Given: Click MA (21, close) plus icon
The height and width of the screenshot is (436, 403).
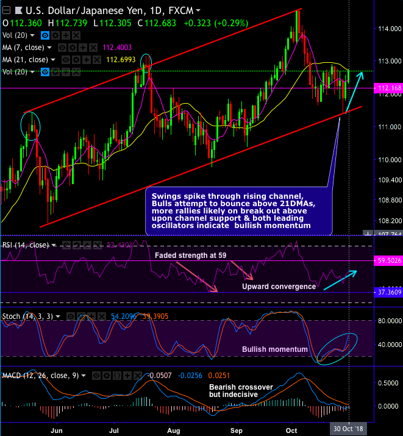Looking at the screenshot, I should tap(87, 60).
